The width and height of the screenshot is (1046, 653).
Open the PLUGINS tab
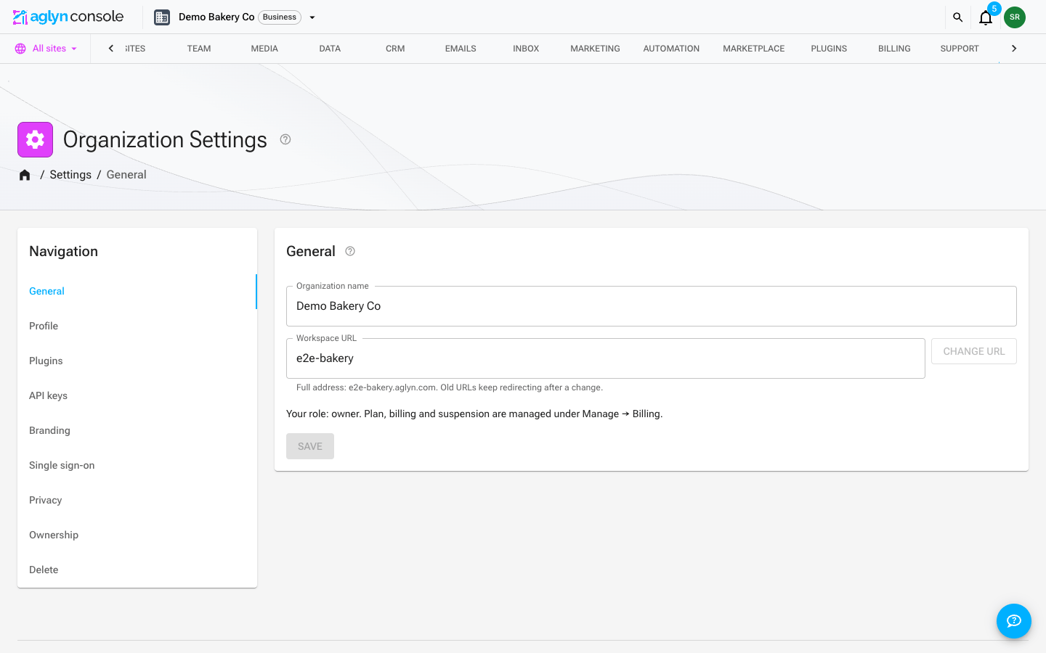pyautogui.click(x=829, y=49)
